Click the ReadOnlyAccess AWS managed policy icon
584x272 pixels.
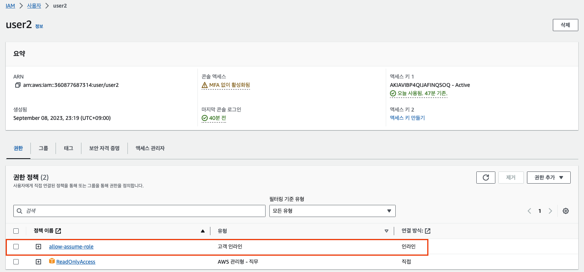click(52, 261)
